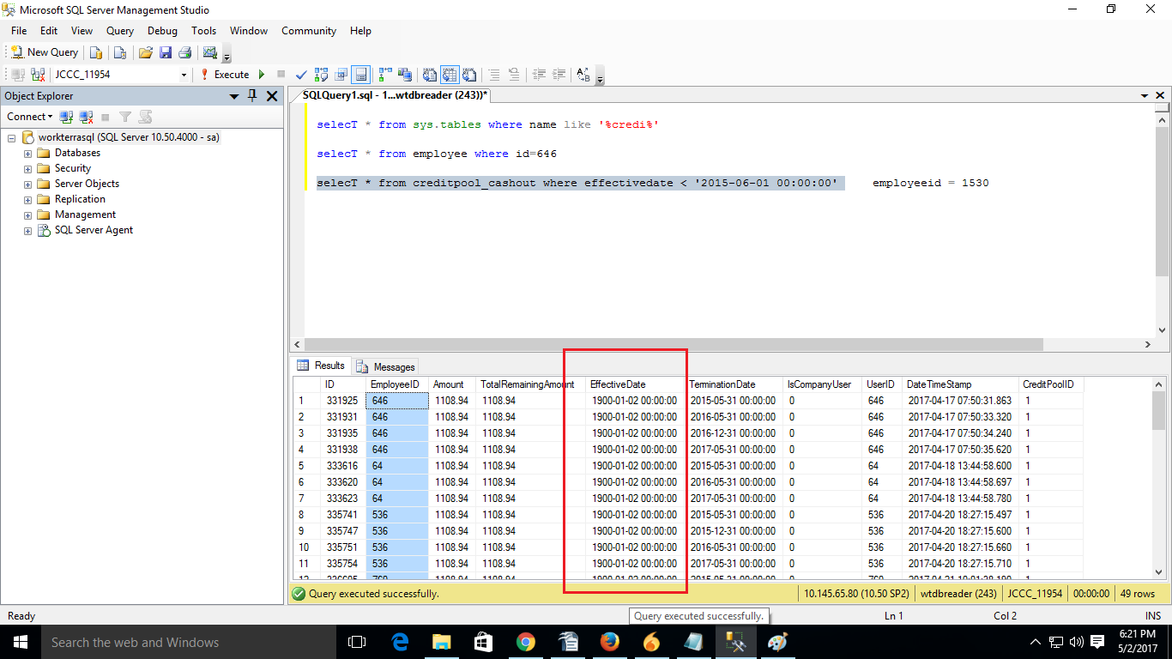Open the Edit menu
This screenshot has width=1172, height=659.
coord(49,31)
